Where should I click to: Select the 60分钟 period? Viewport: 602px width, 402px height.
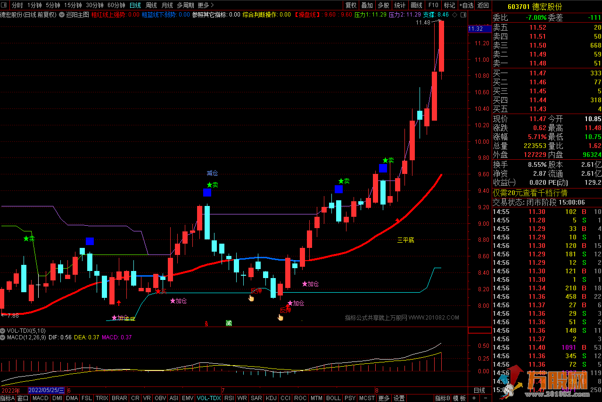(x=116, y=5)
